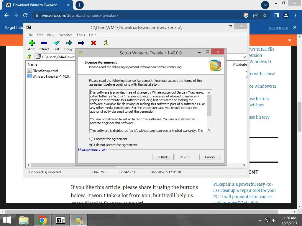
Task: Click the license text scrollbar thumb
Action: 209,106
